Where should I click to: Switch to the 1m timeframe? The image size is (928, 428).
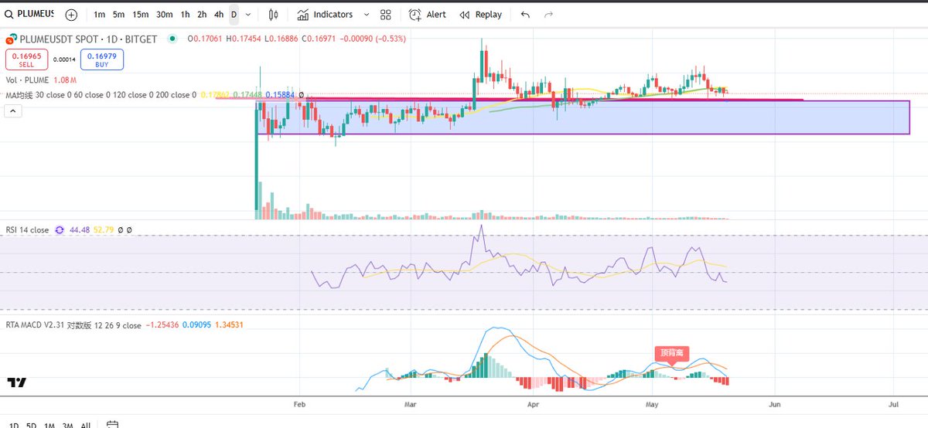click(x=101, y=15)
